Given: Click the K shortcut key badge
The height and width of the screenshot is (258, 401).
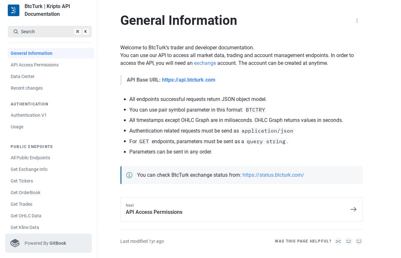Looking at the screenshot, I should click(86, 32).
